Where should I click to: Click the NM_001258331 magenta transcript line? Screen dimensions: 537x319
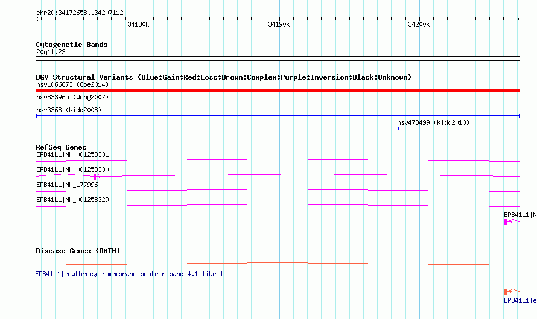click(278, 160)
